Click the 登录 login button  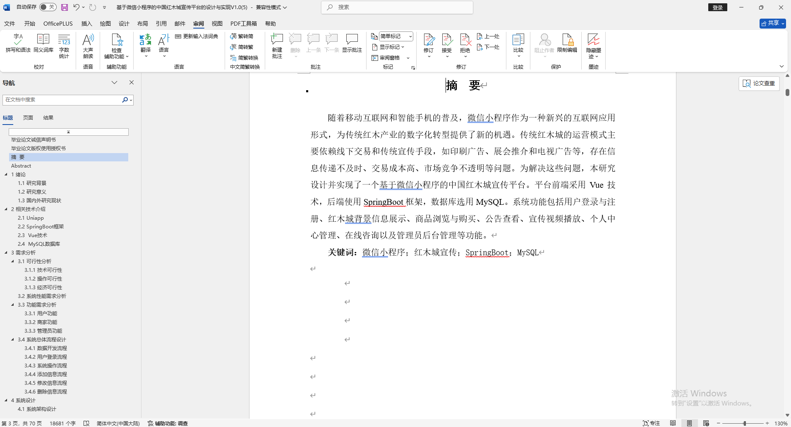718,7
